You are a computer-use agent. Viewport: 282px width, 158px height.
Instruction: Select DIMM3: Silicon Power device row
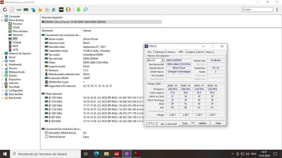102,22
